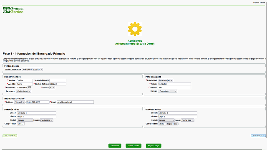Open the birth date calendar picker
This screenshot has width=267, height=150.
pyautogui.click(x=30, y=87)
